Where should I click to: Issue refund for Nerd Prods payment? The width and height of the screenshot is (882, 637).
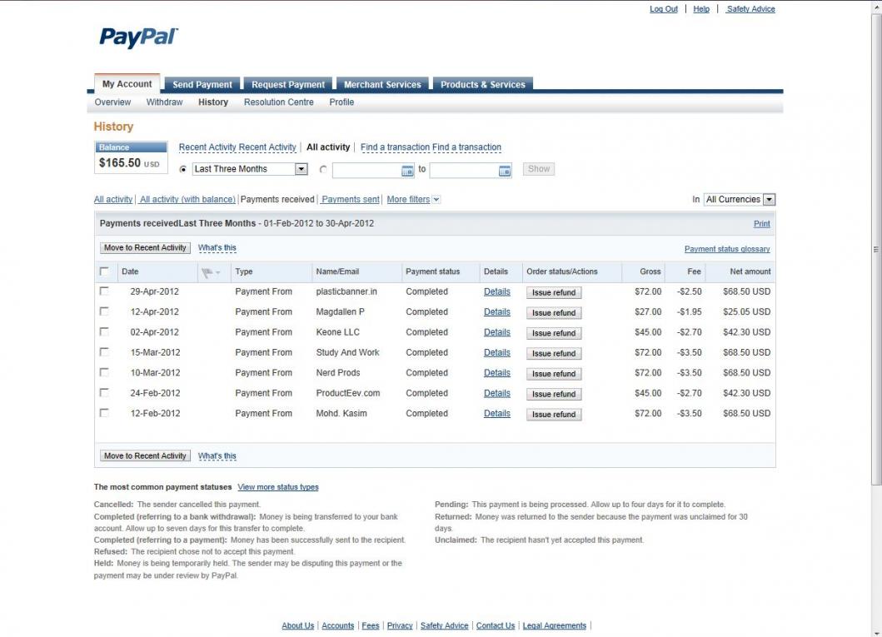(554, 373)
